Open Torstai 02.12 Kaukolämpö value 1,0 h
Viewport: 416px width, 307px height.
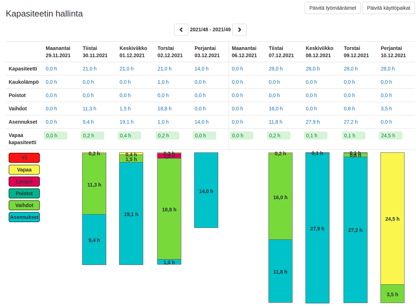163,82
